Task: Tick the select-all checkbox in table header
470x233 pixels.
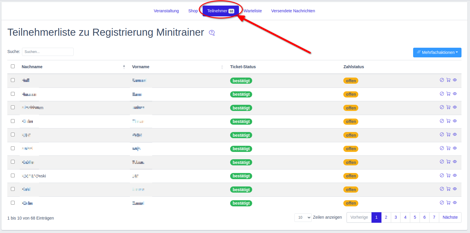Action: point(13,66)
